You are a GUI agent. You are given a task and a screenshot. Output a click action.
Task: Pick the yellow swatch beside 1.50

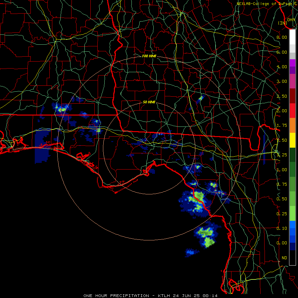[292, 140]
